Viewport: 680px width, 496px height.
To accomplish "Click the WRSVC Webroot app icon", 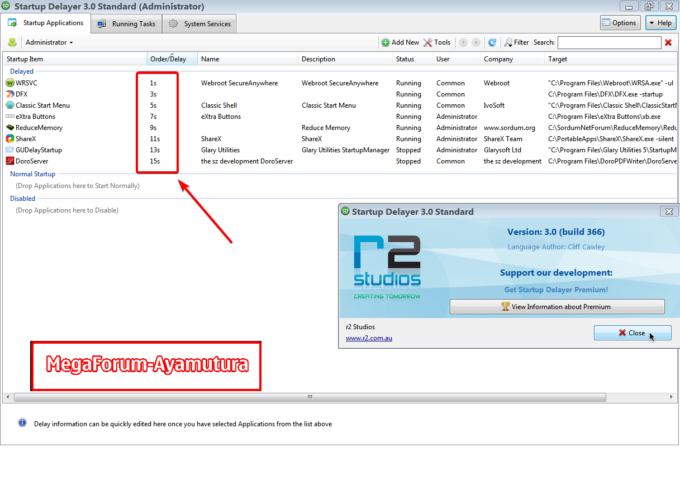I will pos(9,83).
